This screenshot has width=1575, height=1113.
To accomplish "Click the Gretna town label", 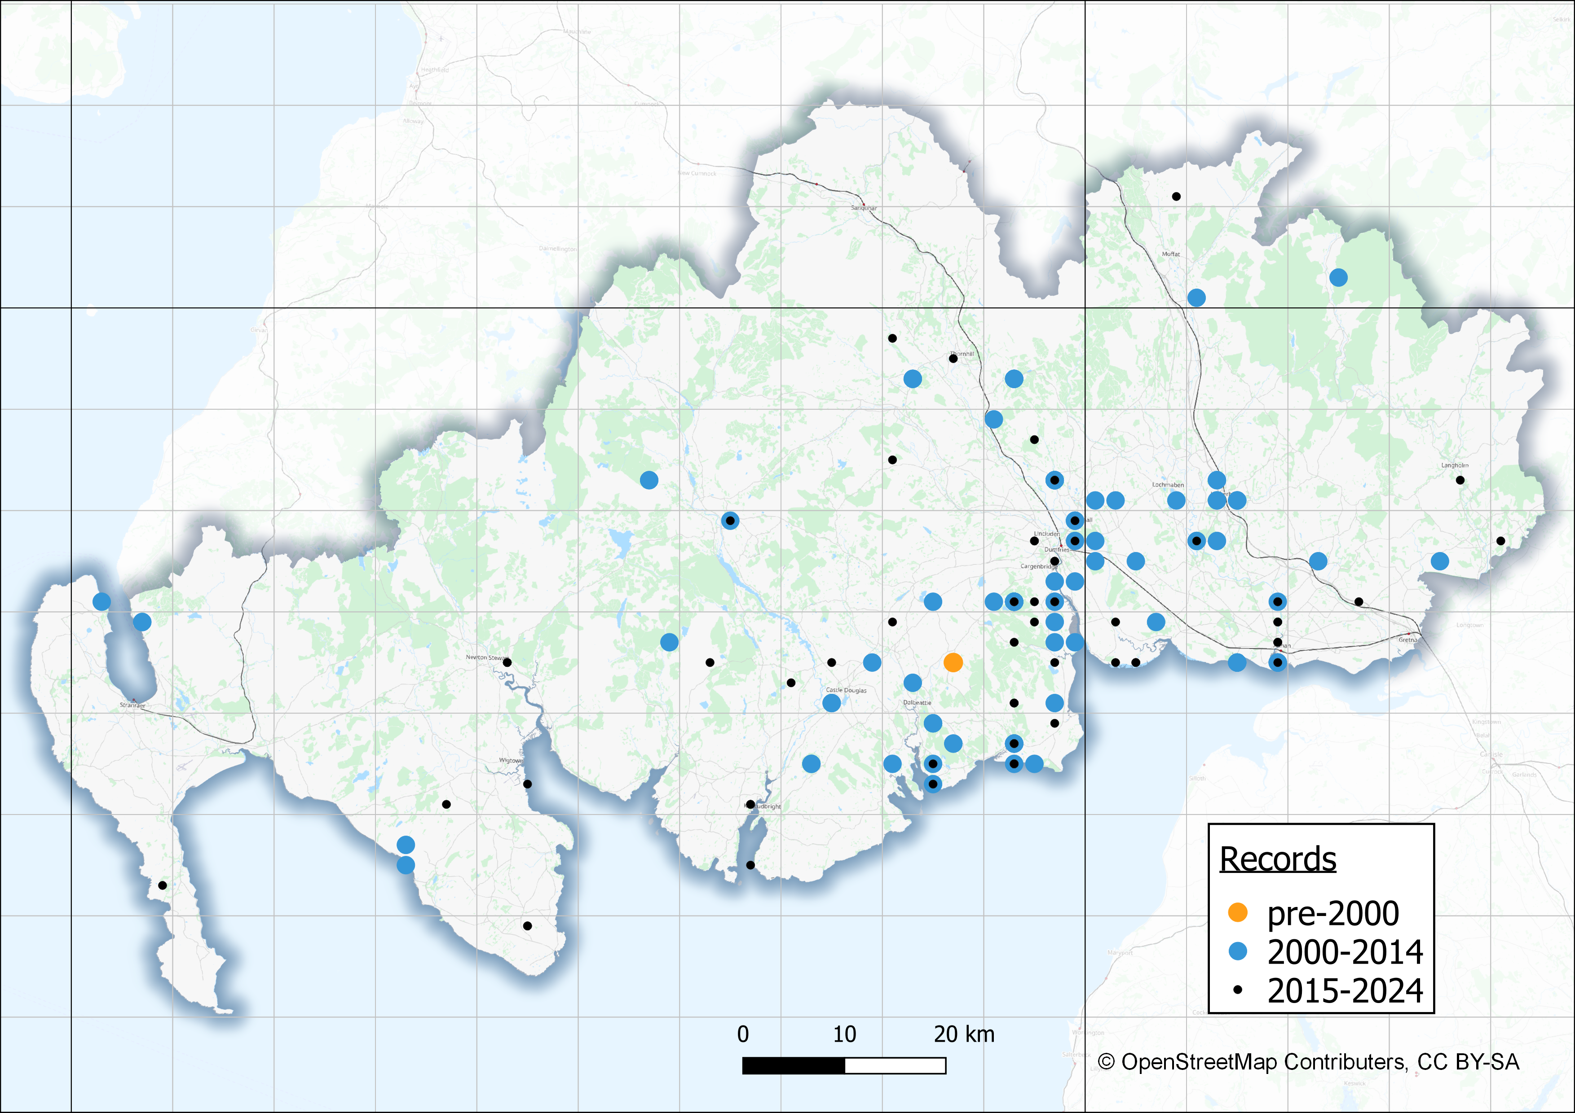I will 1407,640.
